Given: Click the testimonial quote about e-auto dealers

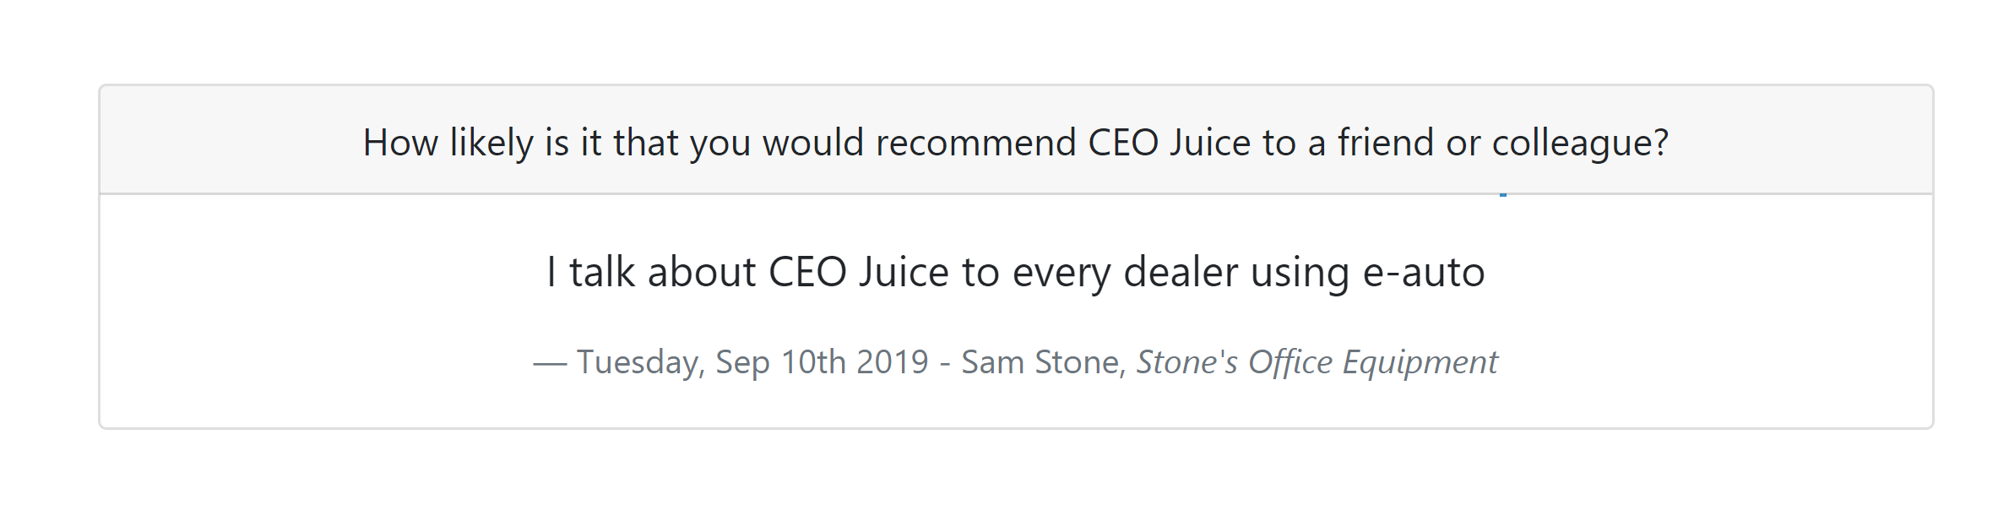Looking at the screenshot, I should (x=1016, y=272).
